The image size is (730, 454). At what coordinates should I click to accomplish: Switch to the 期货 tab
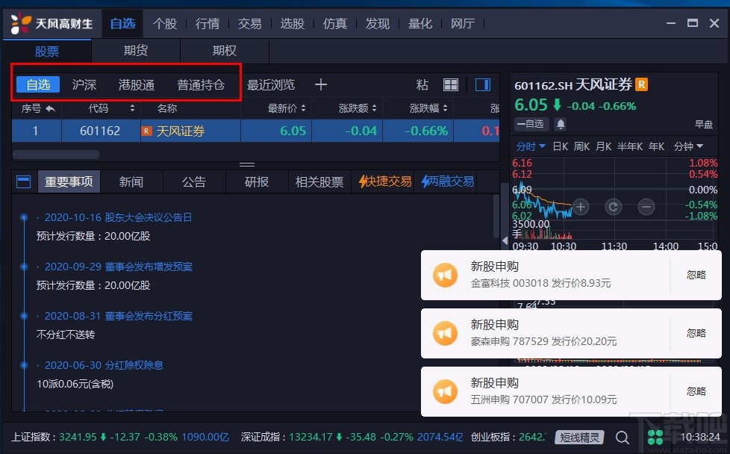click(x=135, y=51)
